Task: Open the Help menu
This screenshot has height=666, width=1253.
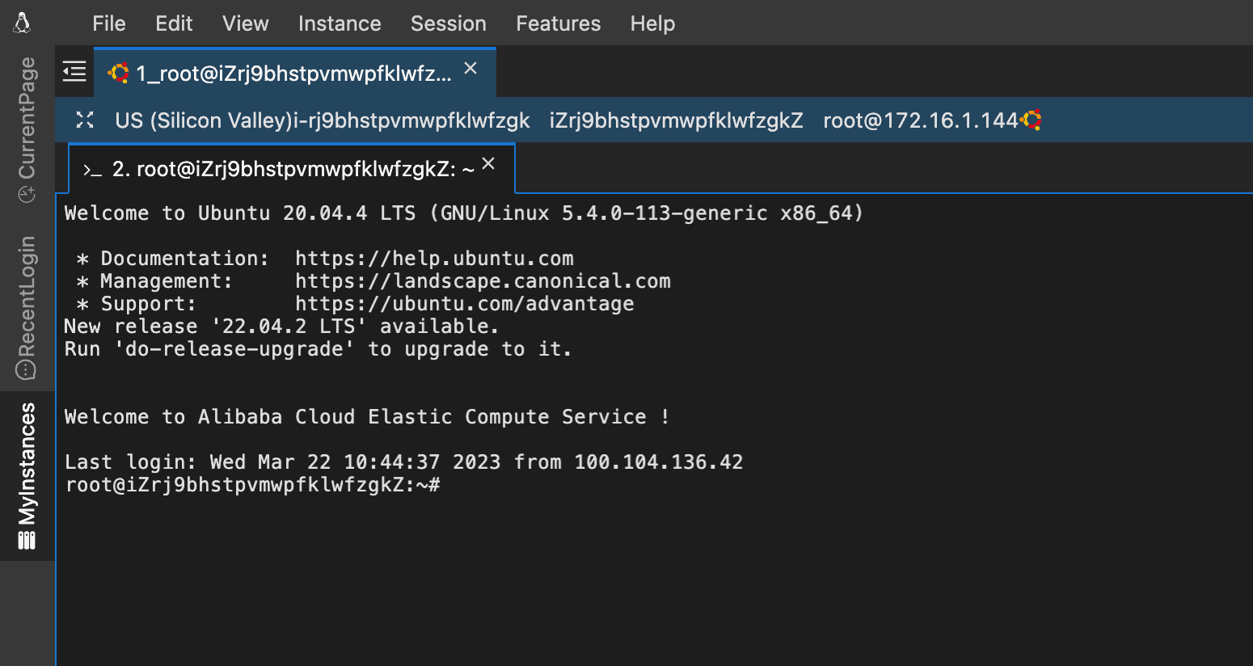Action: pyautogui.click(x=652, y=23)
